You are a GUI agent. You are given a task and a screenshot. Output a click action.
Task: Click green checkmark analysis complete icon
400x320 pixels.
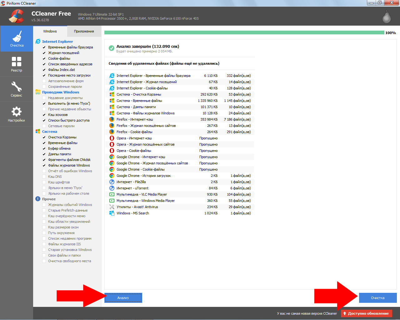pos(112,48)
